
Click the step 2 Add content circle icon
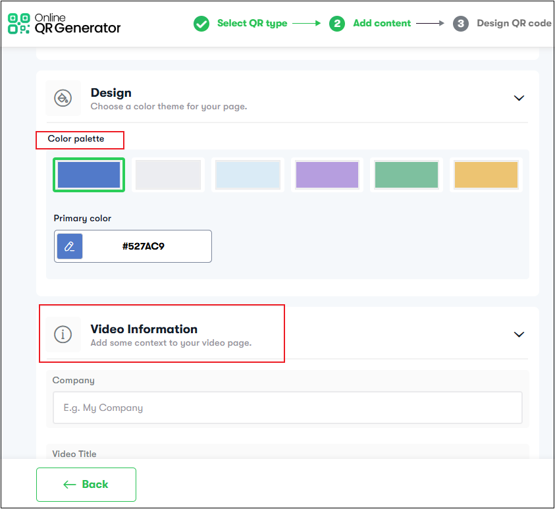[x=337, y=23]
